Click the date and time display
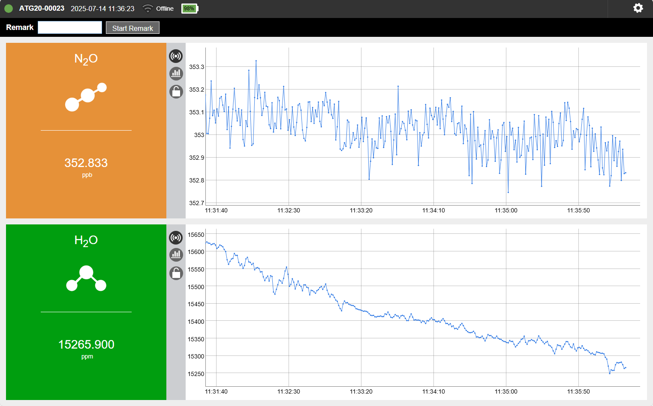 tap(102, 9)
